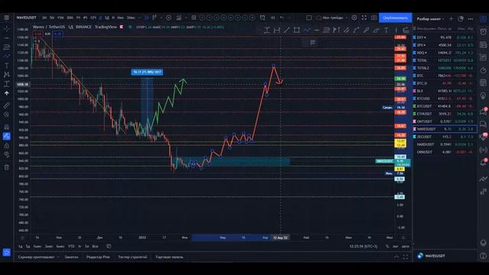Viewport: 489px width, 275px height.
Task: Select the zoom in tool
Action: click(7, 115)
